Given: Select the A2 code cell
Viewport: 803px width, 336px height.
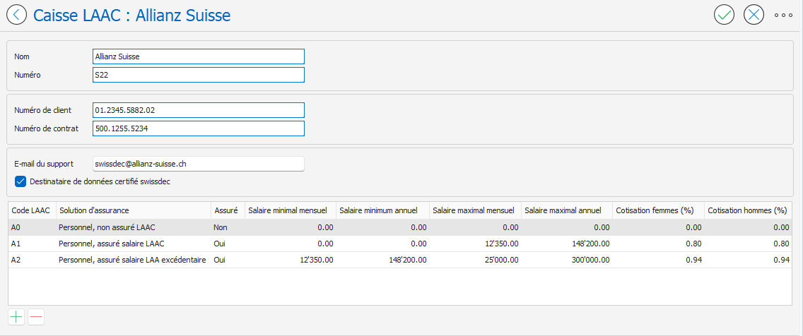Looking at the screenshot, I should click(x=33, y=260).
